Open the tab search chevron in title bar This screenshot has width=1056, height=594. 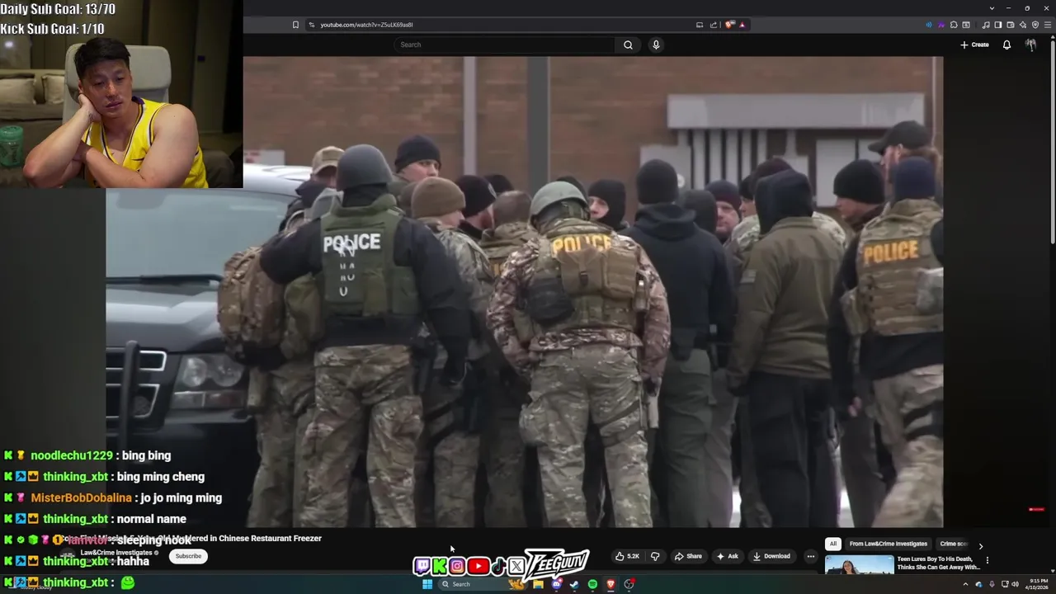point(992,8)
